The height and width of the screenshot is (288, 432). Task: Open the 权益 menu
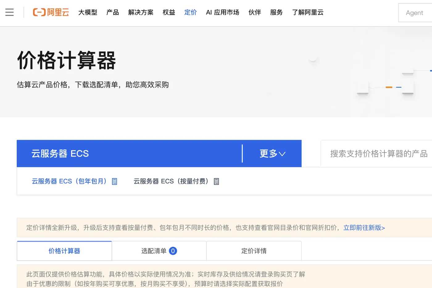tap(169, 12)
